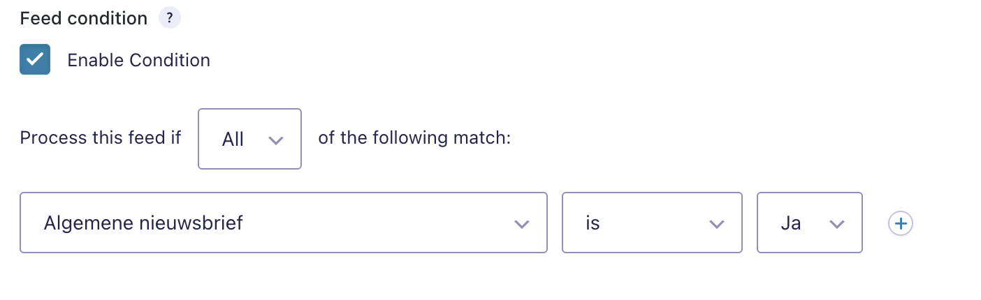Viewport: 981px width, 300px height.
Task: Click the "is" text in the operator box
Action: 593,223
